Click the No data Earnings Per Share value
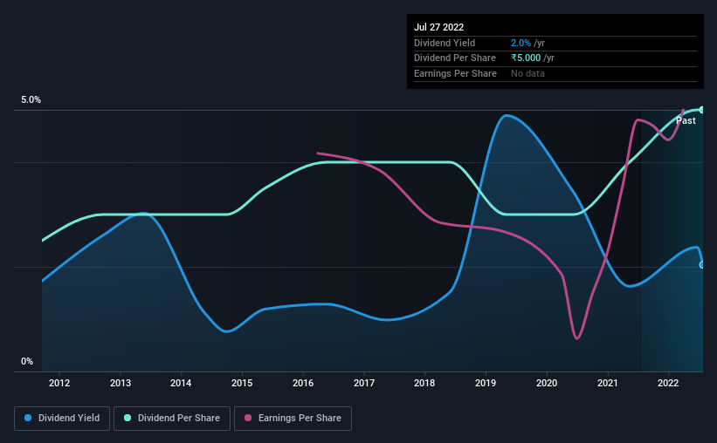Screen dimensions: 717x443 pos(527,73)
